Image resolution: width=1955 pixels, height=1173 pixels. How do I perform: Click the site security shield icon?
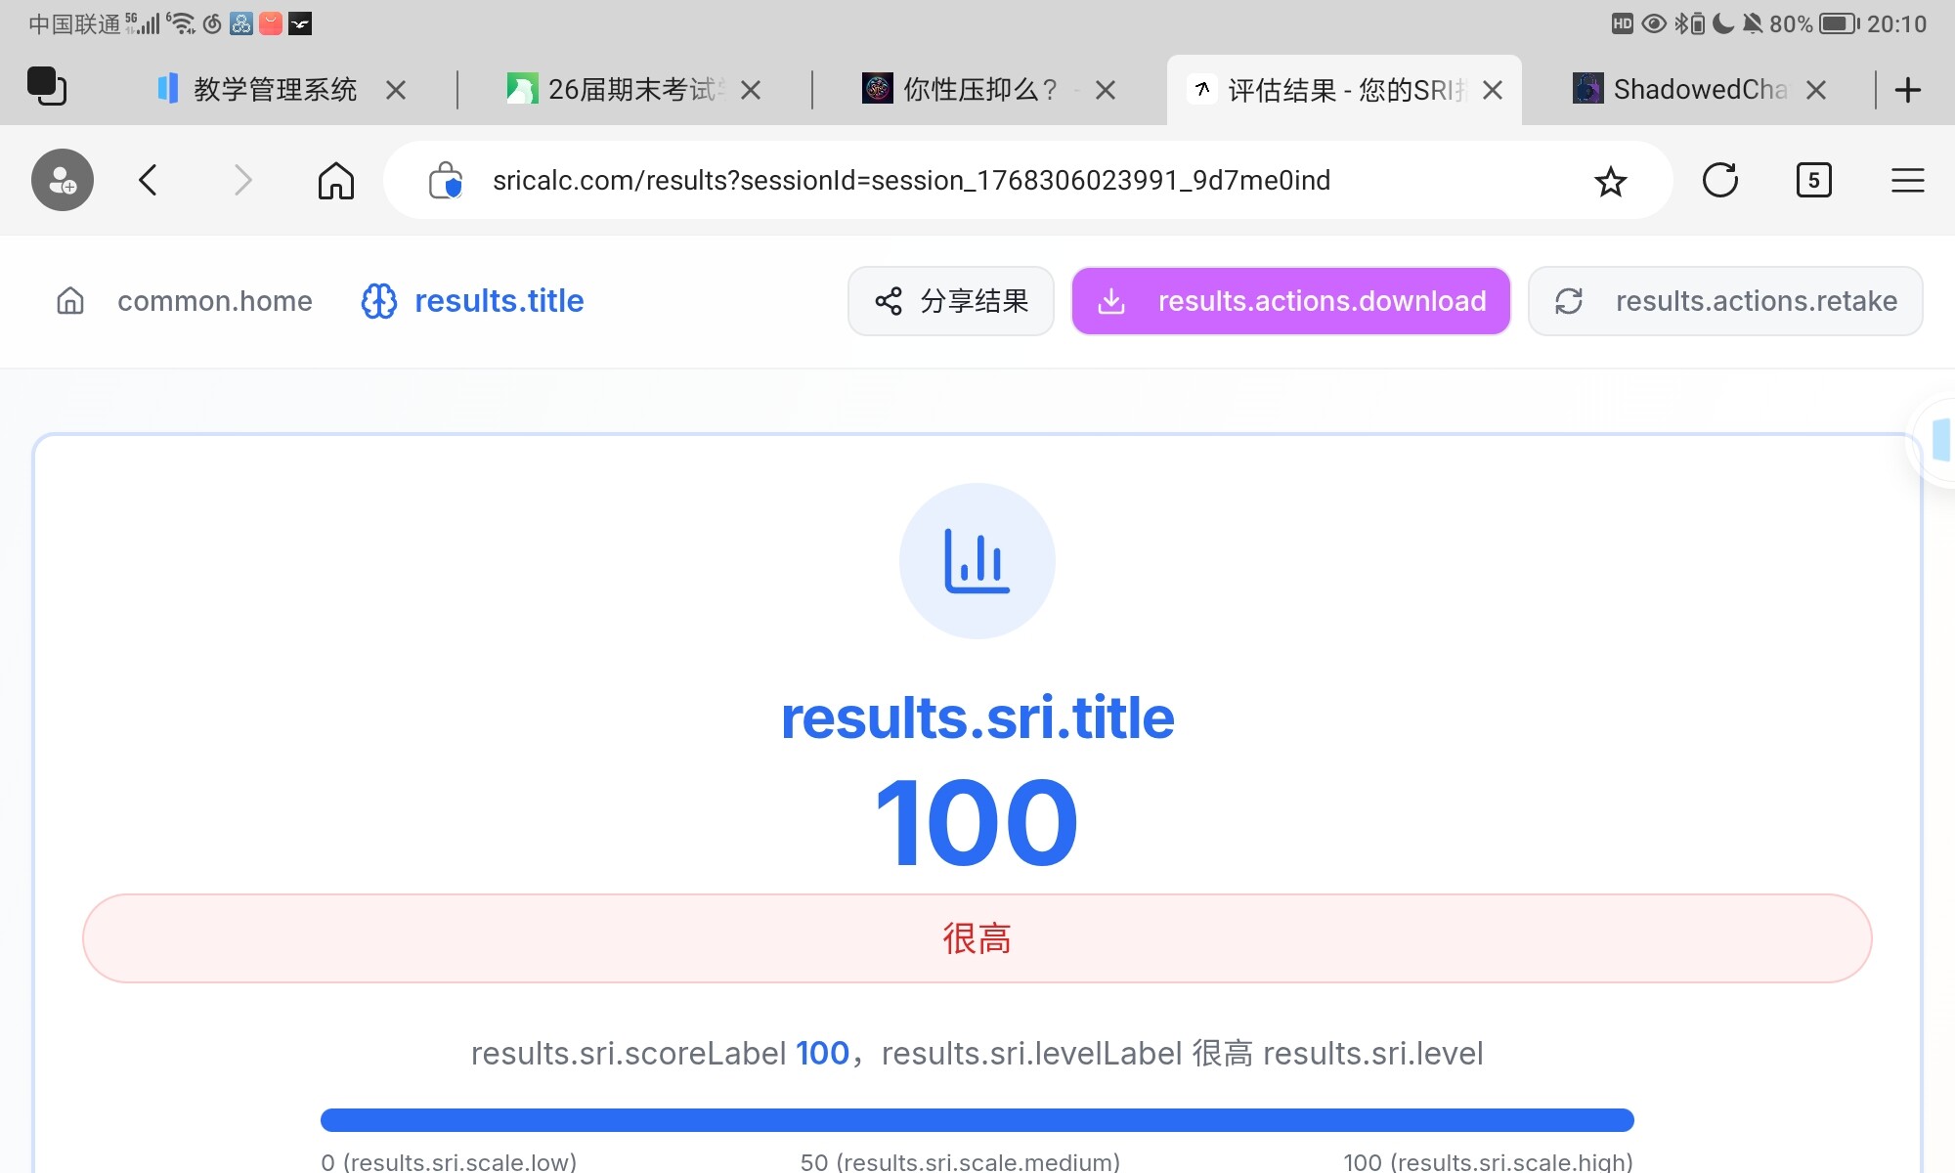446,181
